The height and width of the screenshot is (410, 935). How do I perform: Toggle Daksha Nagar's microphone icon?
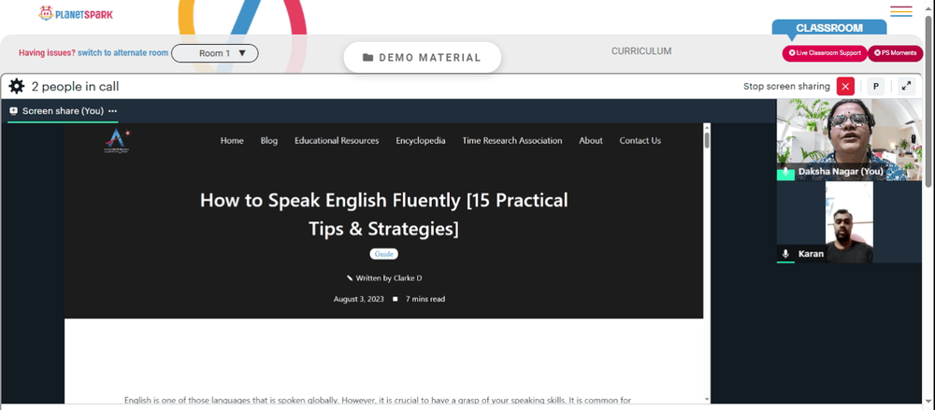785,172
